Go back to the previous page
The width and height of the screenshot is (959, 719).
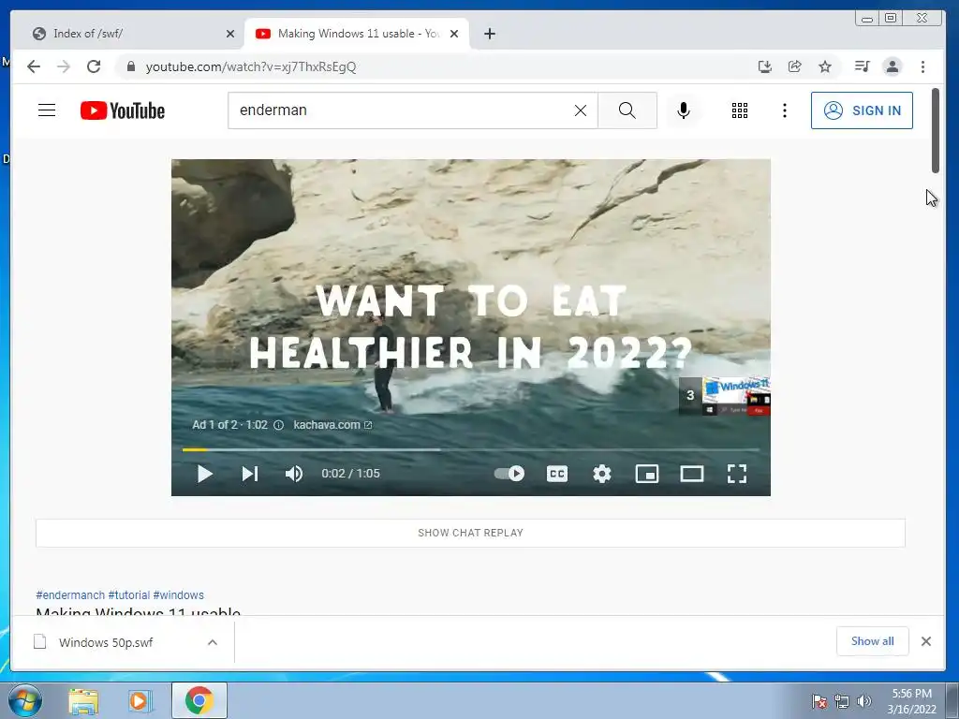click(34, 66)
